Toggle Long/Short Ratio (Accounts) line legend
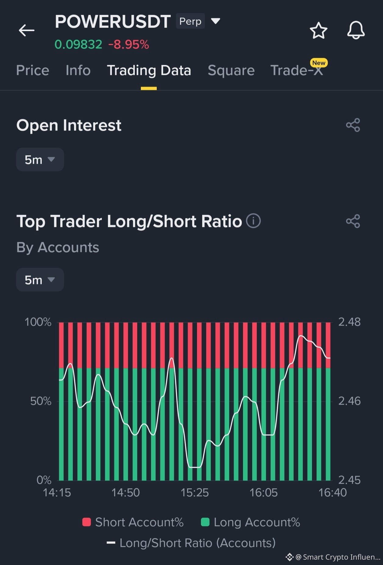 pyautogui.click(x=191, y=543)
